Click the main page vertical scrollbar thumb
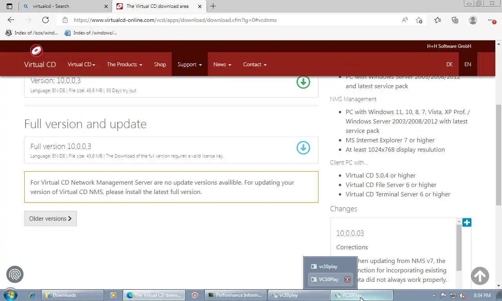The height and width of the screenshot is (301, 502). (498, 155)
